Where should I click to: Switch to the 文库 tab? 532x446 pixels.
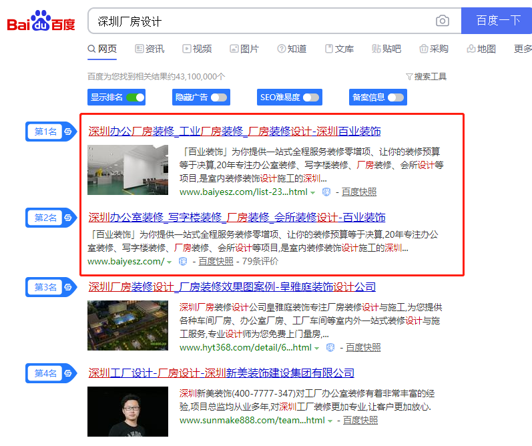coord(339,49)
